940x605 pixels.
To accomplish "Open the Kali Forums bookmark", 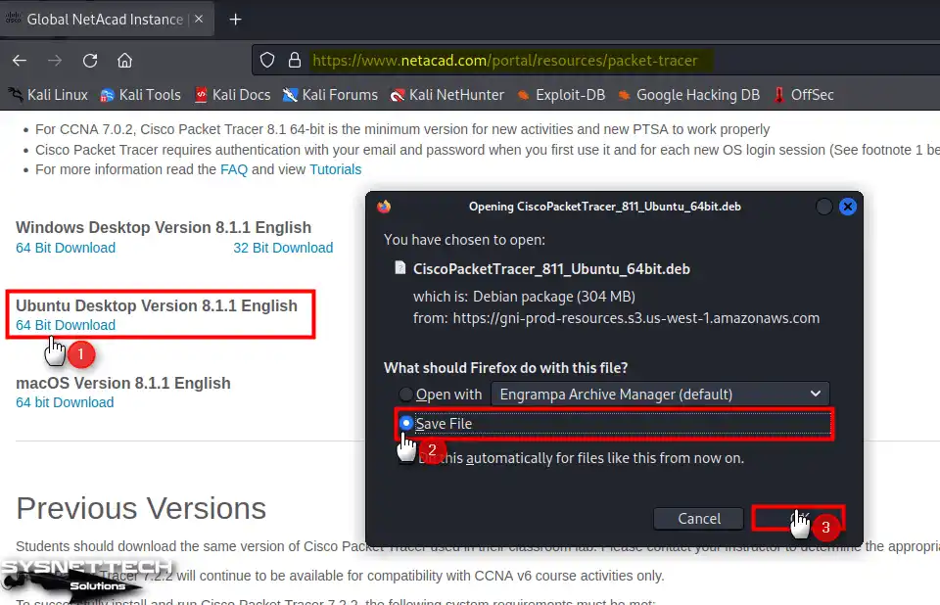I will [330, 95].
